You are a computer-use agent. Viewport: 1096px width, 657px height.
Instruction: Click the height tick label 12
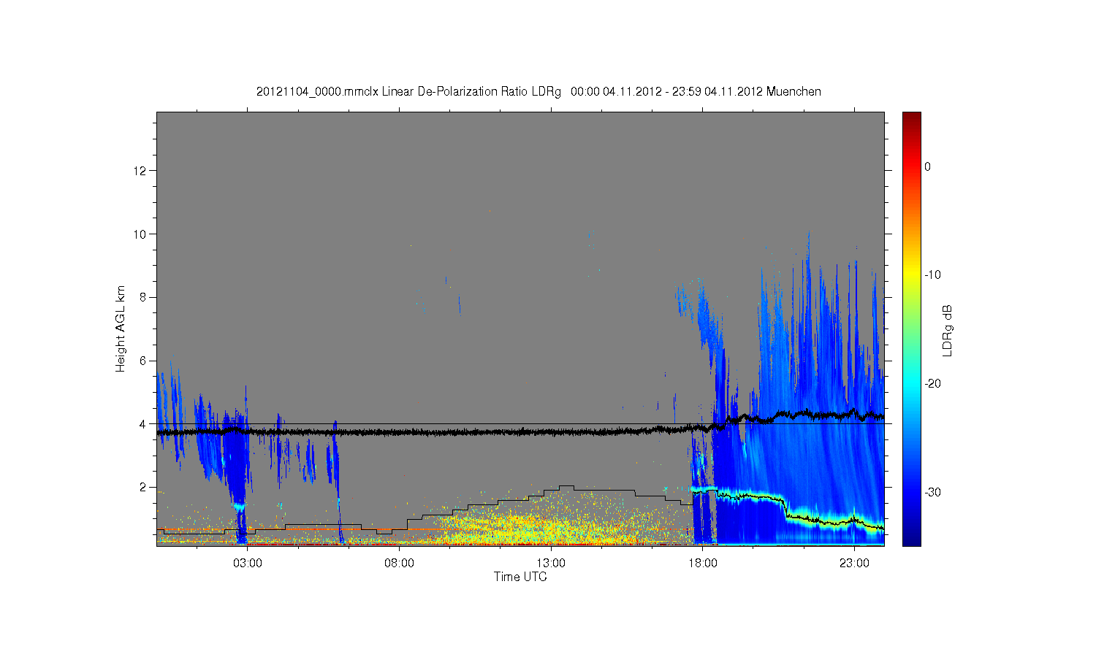click(x=140, y=171)
